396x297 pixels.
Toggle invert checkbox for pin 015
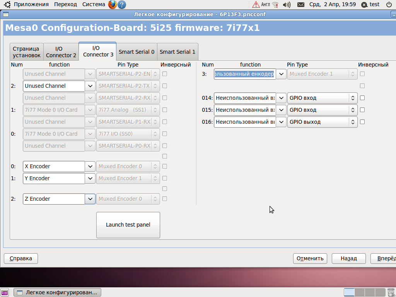coord(362,110)
